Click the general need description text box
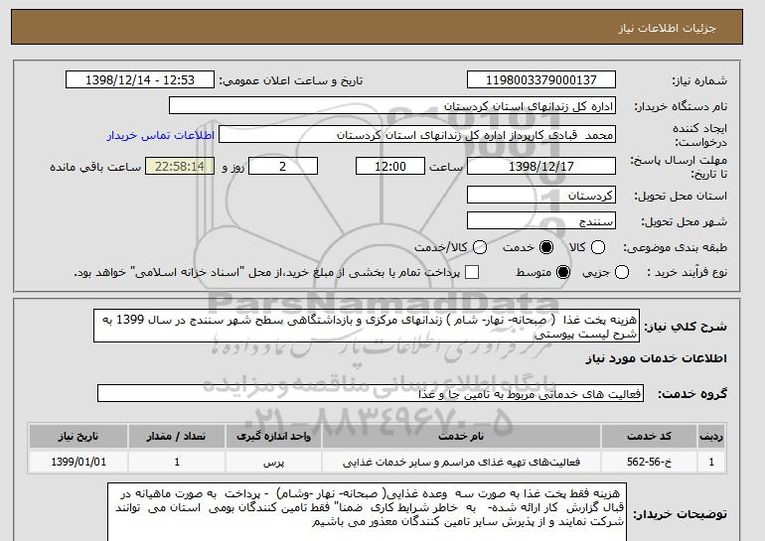The image size is (765, 541). tap(367, 326)
